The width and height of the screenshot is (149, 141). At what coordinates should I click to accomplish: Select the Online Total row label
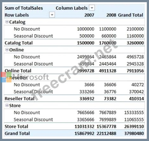point(18,71)
